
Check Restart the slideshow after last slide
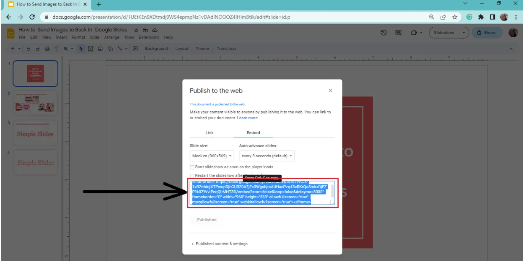(x=192, y=176)
